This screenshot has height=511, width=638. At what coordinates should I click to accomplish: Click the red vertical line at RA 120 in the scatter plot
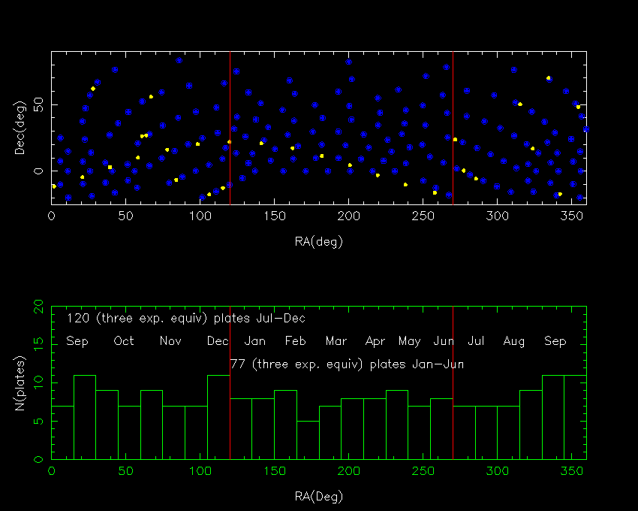230,128
